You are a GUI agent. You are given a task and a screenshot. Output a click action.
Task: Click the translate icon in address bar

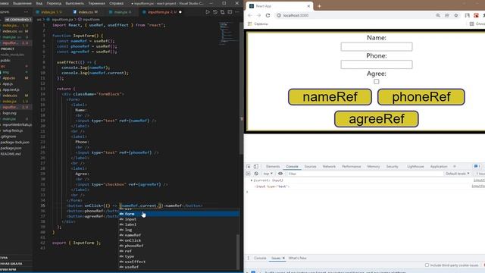tap(447, 15)
